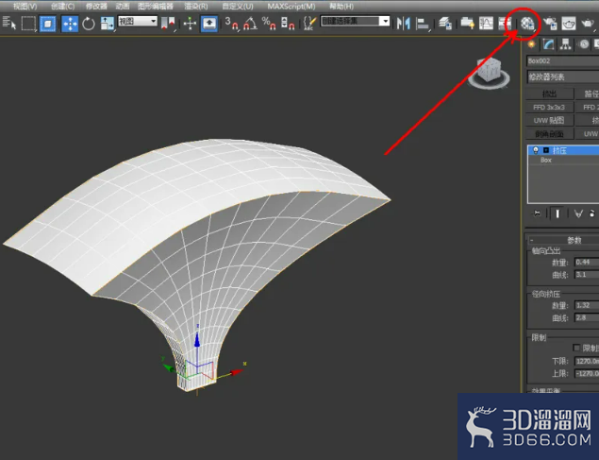The image size is (599, 460).
Task: Open the Rendered Frame Window icon
Action: click(x=569, y=24)
